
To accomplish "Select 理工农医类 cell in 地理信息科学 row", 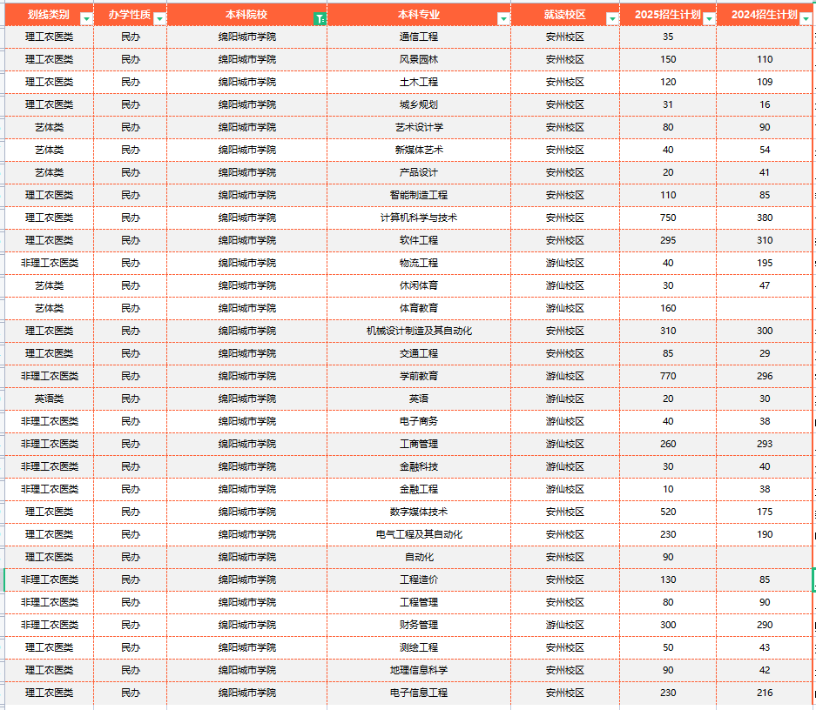I will click(x=50, y=670).
